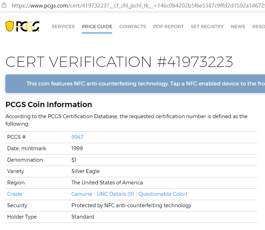Select the 1999 date value
This screenshot has width=265, height=230.
tap(77, 148)
